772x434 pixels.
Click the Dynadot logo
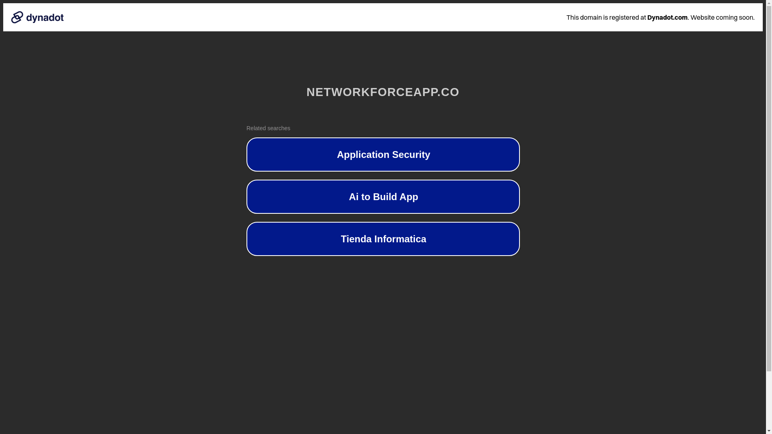pyautogui.click(x=37, y=17)
